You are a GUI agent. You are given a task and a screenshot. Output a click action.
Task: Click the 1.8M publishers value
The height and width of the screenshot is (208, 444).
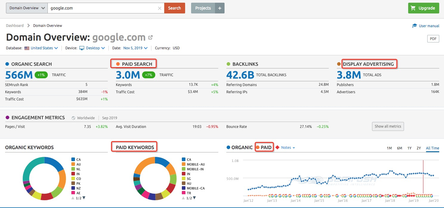click(435, 85)
